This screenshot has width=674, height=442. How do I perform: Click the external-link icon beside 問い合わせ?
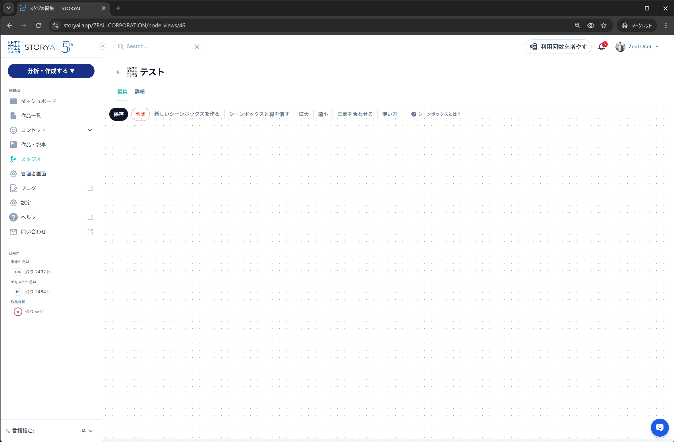tap(90, 232)
